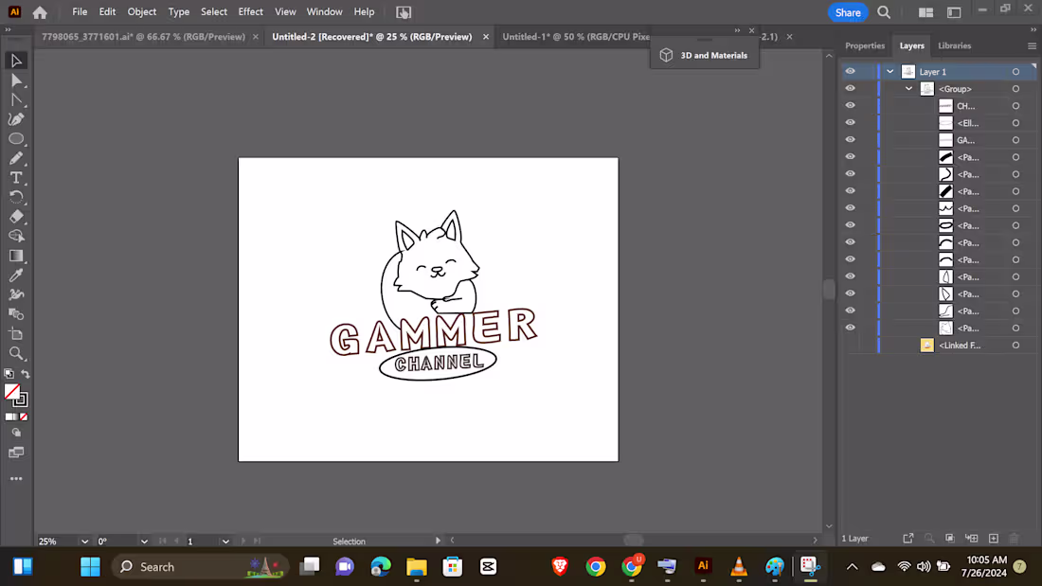
Task: Hide the CH... text object
Action: pos(850,106)
